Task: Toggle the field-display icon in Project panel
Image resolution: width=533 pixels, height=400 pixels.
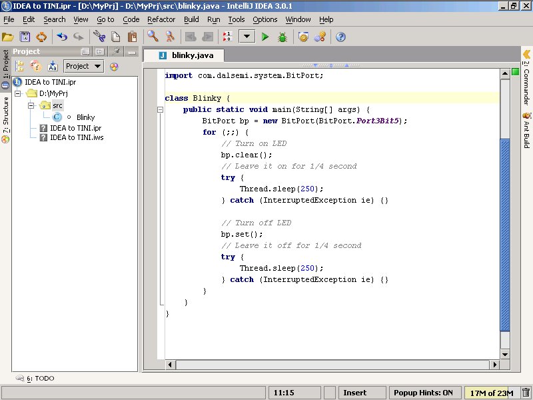Action: pyautogui.click(x=36, y=66)
